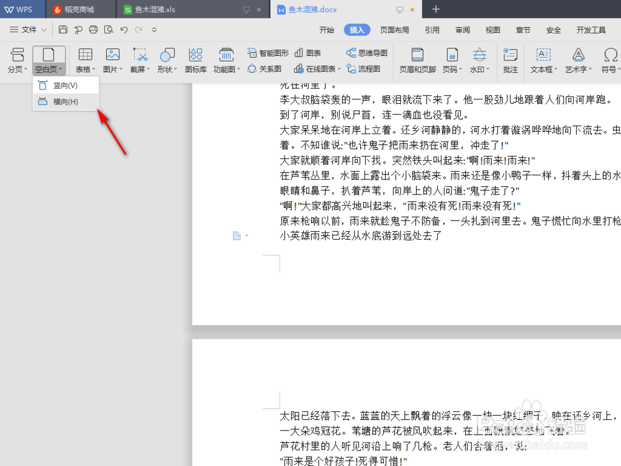621x466 pixels.
Task: Open a new tab with plus button
Action: pyautogui.click(x=436, y=9)
